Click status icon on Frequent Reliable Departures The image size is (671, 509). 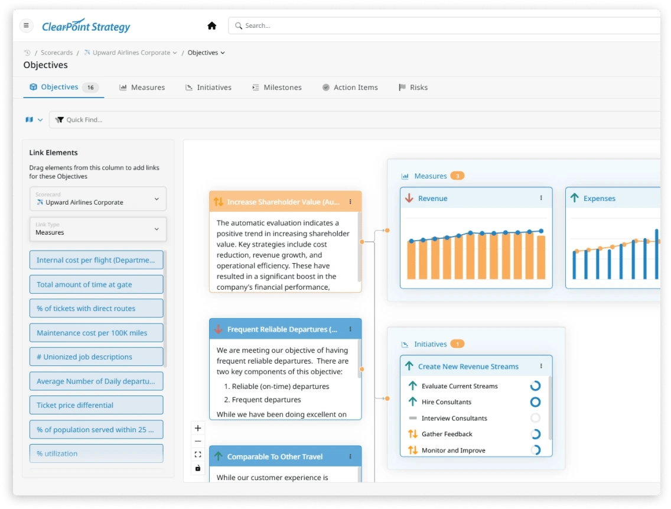click(x=218, y=329)
